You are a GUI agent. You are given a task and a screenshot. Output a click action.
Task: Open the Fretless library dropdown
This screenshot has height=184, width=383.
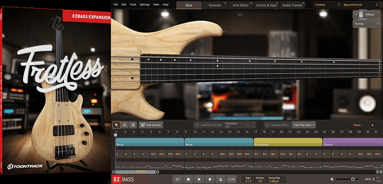coord(327,4)
